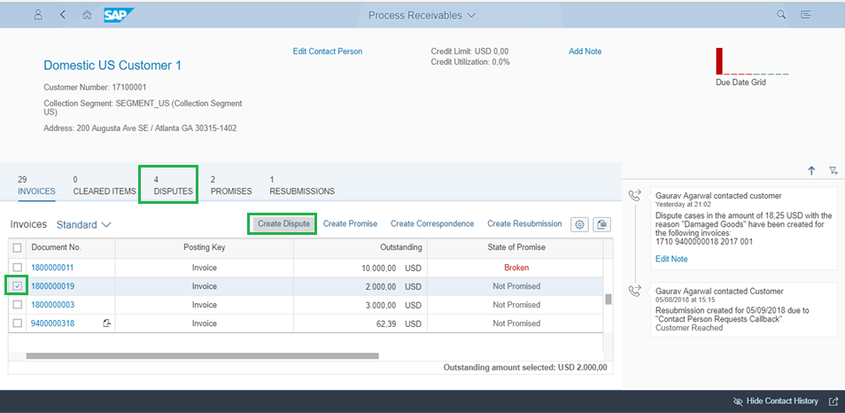Open document 9400000318
The image size is (845, 413).
coord(52,323)
